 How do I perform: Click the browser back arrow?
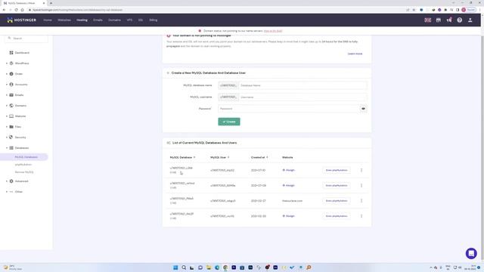4,10
